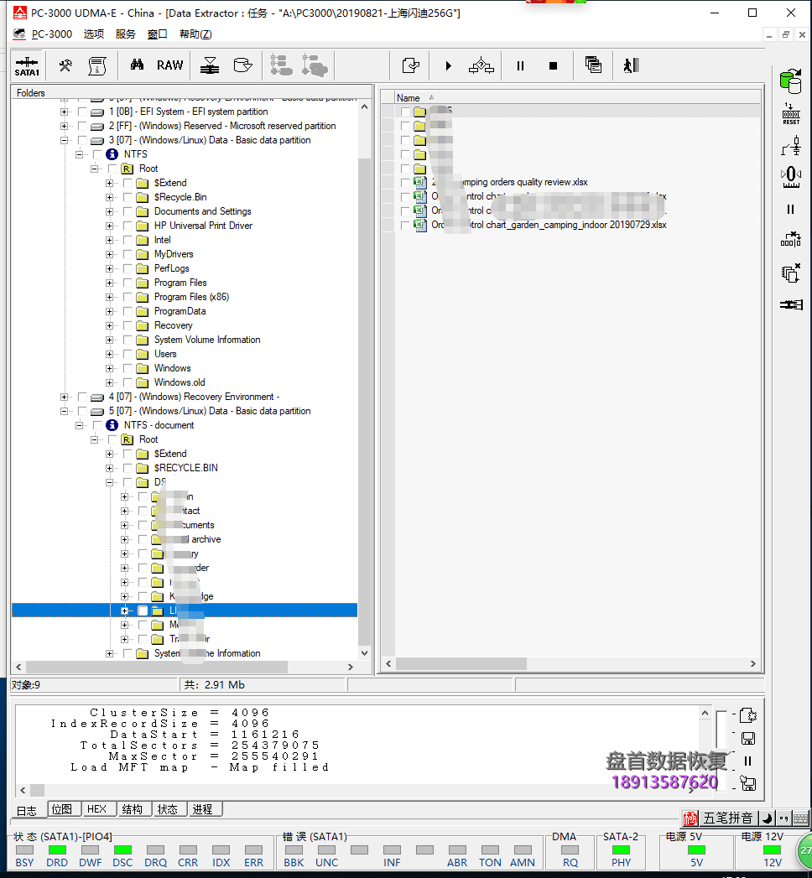The width and height of the screenshot is (812, 878).
Task: Sort files by the Name column header
Action: point(409,98)
